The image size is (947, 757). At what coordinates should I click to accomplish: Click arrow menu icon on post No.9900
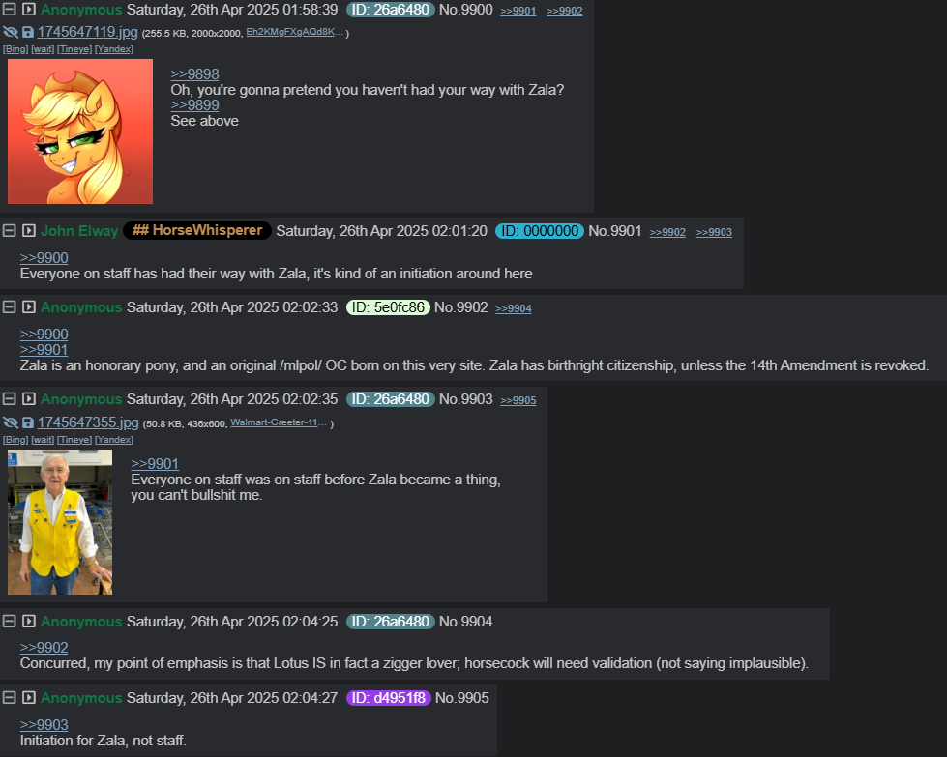click(x=28, y=9)
